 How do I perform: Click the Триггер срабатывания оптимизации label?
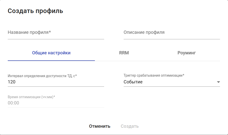click(x=154, y=75)
